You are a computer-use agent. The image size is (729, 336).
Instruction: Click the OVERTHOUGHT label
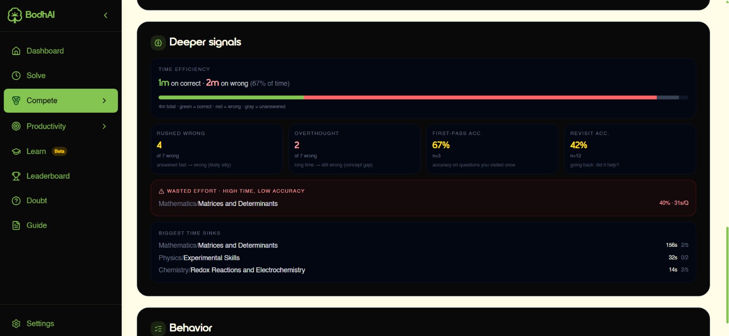317,133
